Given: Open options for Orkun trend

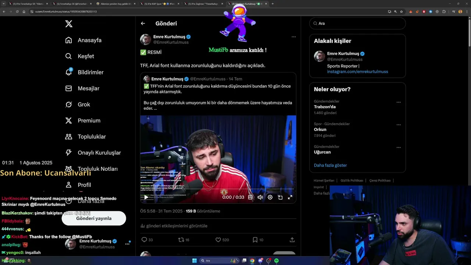Looking at the screenshot, I should coord(399,125).
